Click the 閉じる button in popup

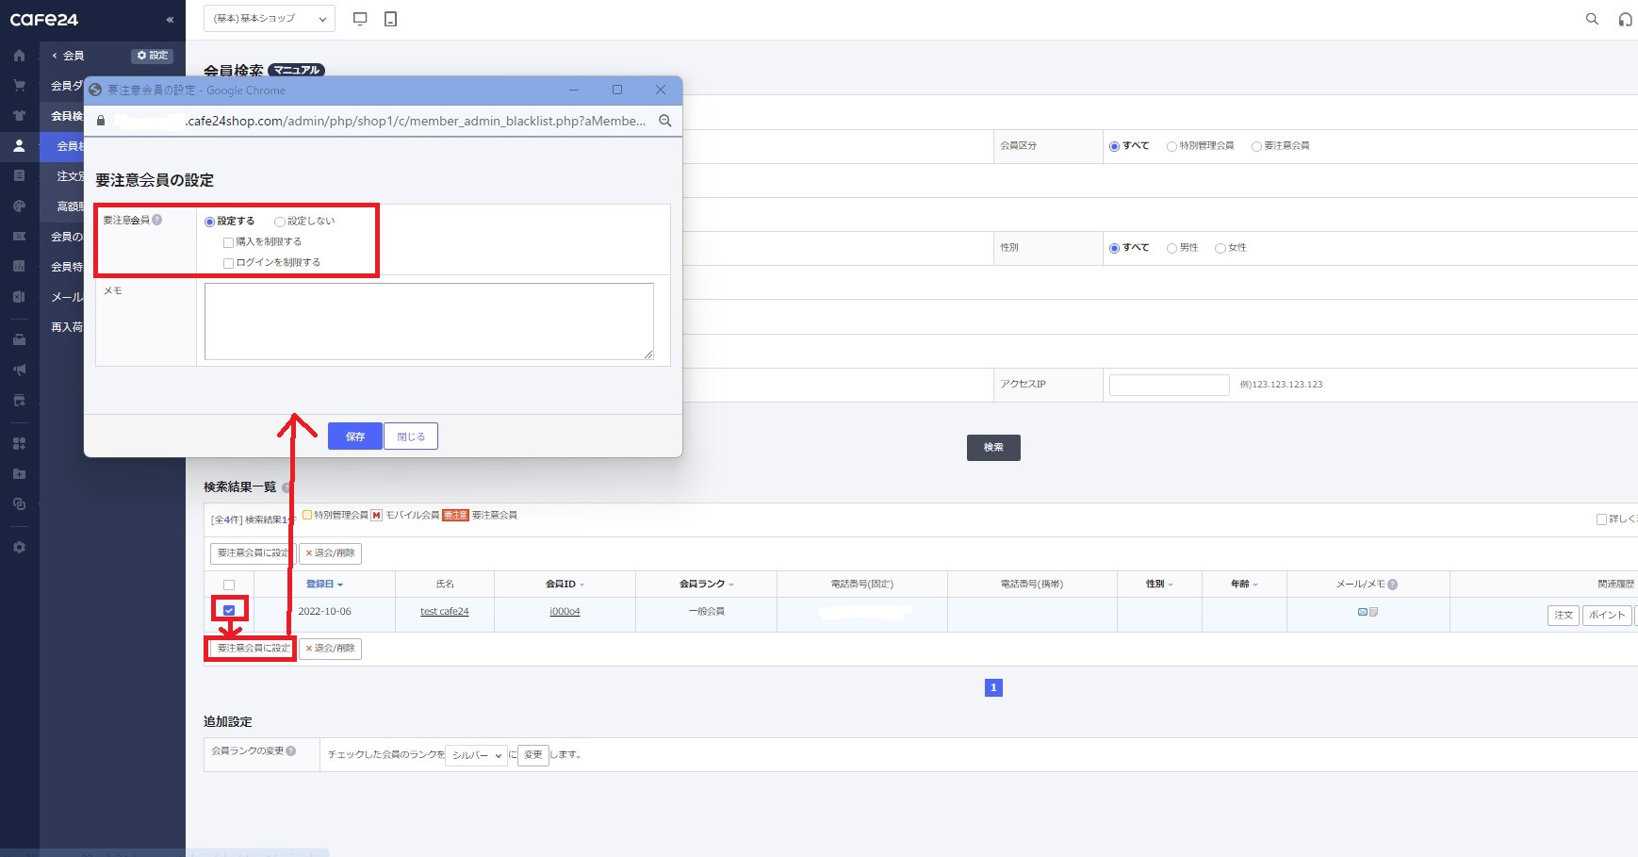click(x=411, y=437)
